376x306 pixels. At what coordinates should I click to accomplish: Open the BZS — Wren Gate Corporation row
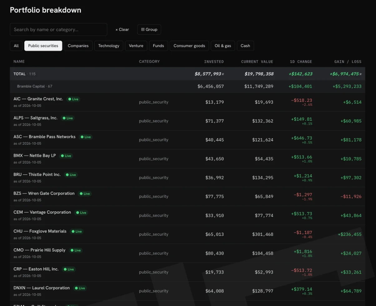187,197
